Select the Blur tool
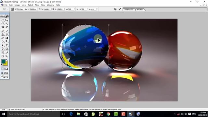Viewport: 208px width, 117px height. (3, 41)
